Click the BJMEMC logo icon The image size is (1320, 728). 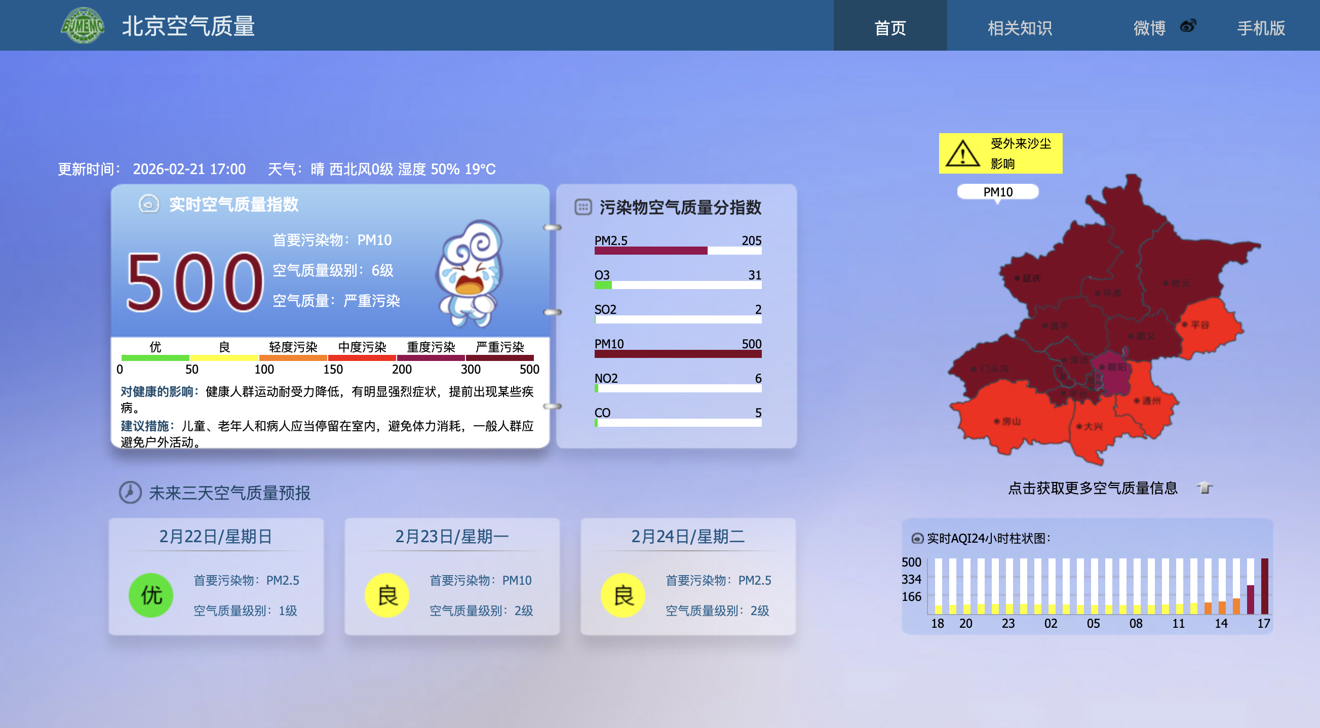coord(83,26)
